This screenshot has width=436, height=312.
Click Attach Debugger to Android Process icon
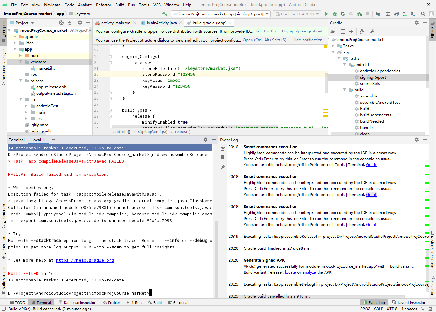pos(359,14)
